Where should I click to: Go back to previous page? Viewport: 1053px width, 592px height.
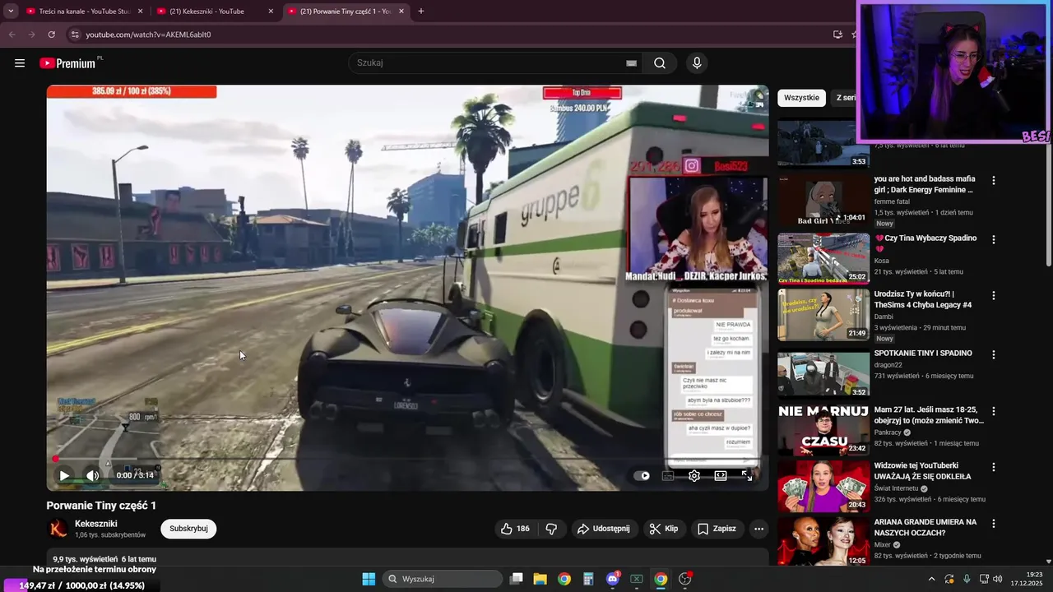coord(12,35)
